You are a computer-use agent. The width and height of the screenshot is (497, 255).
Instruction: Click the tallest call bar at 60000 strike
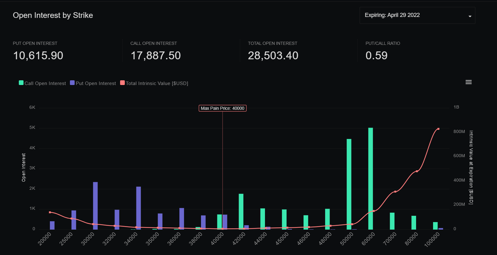[x=370, y=178]
